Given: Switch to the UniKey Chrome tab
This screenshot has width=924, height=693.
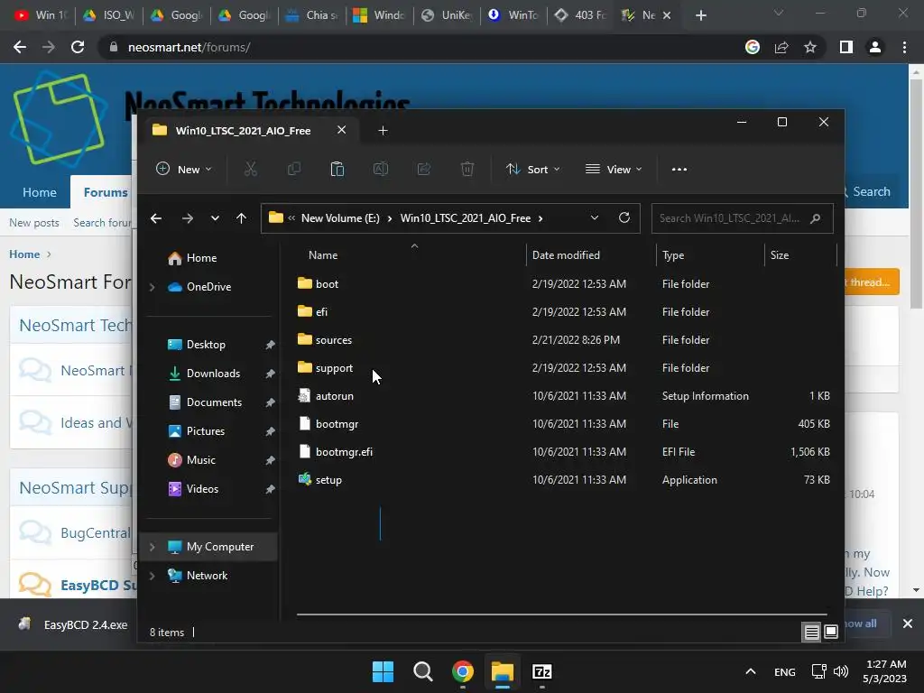Looking at the screenshot, I should click(x=447, y=15).
